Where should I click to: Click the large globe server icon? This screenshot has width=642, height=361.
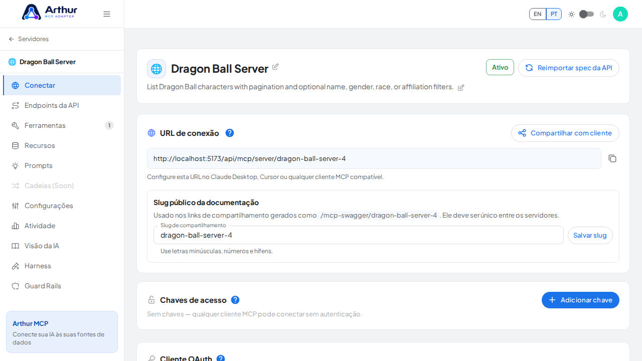pyautogui.click(x=156, y=69)
